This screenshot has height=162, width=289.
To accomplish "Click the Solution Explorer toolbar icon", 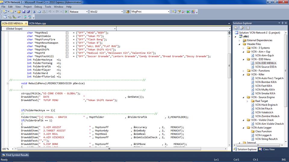I will [x=174, y=12].
